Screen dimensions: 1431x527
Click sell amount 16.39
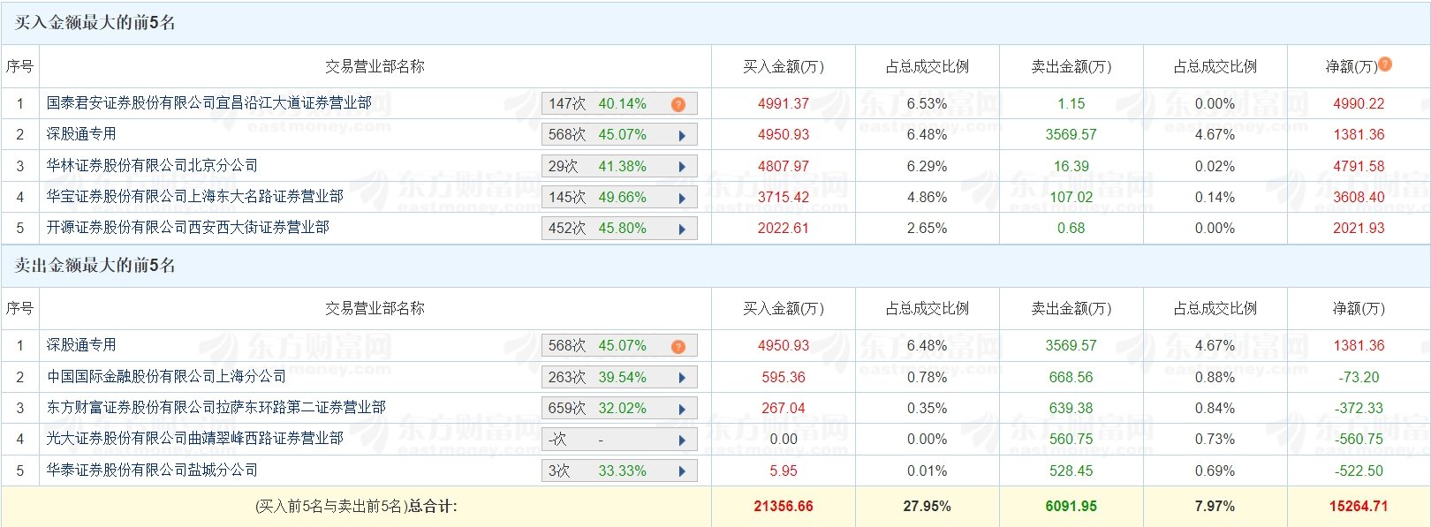(x=1071, y=167)
